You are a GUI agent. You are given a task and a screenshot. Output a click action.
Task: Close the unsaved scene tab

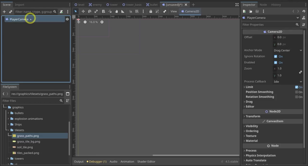[186, 5]
